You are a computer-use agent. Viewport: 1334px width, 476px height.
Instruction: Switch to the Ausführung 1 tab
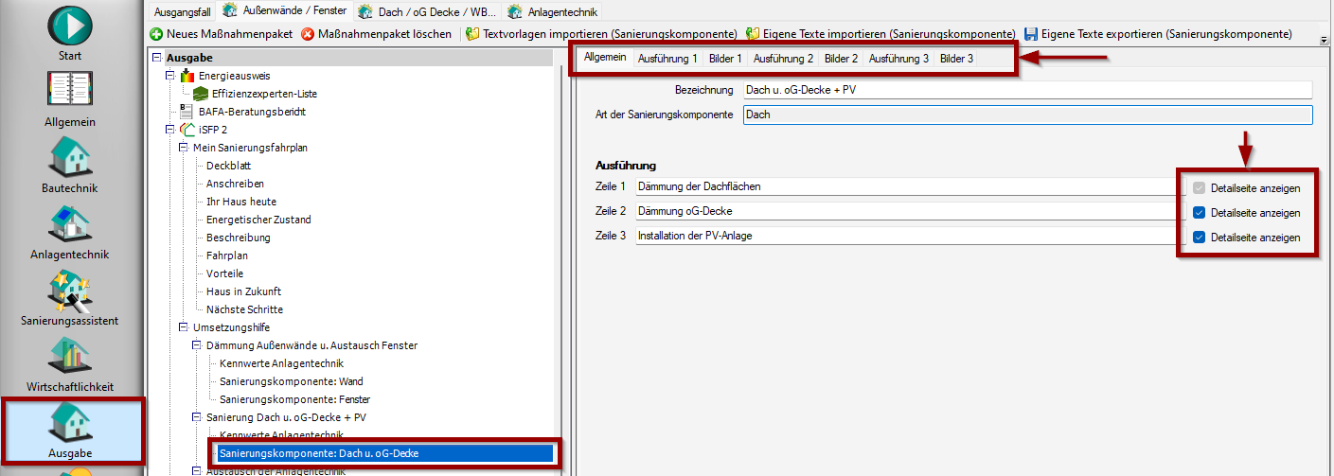point(667,59)
